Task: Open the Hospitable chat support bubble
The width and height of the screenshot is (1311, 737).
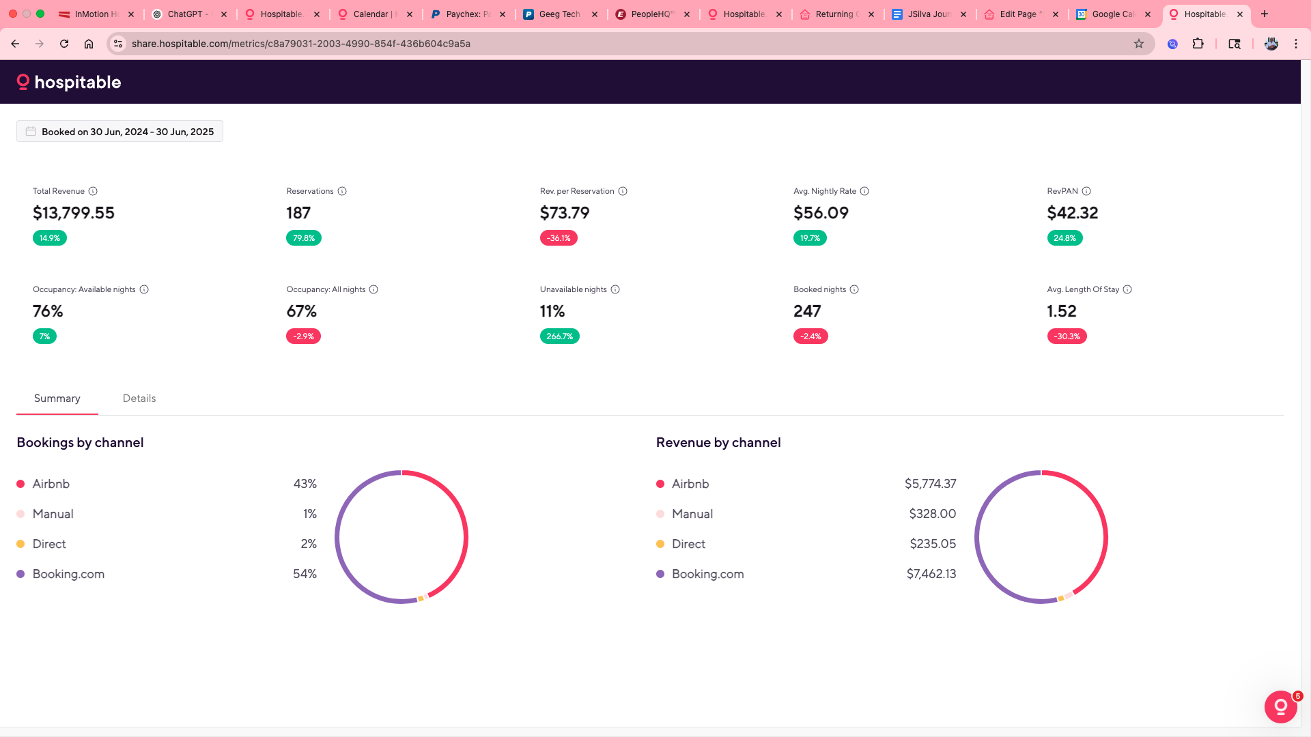Action: (x=1280, y=706)
